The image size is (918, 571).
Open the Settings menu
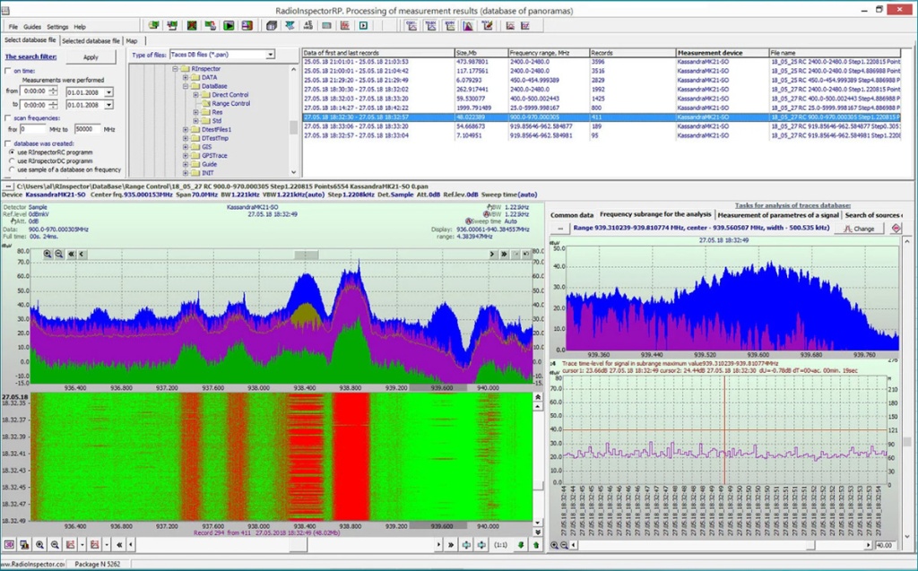click(57, 27)
